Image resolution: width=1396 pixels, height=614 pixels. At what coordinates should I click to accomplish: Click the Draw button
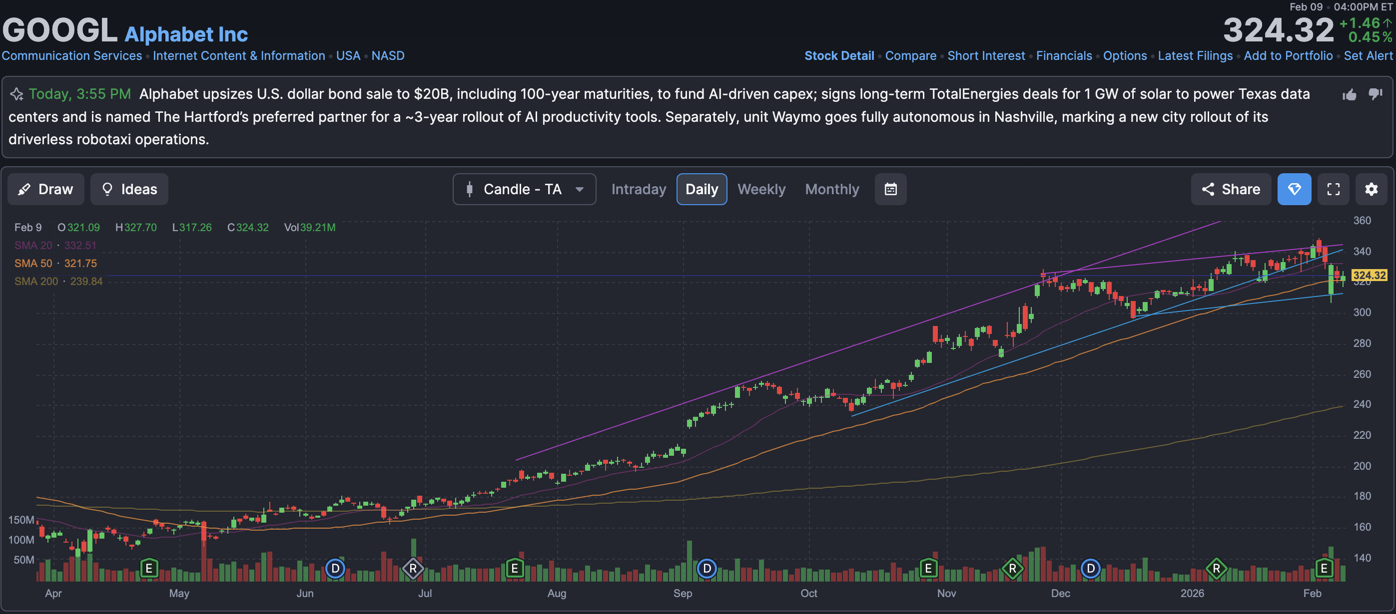click(45, 189)
